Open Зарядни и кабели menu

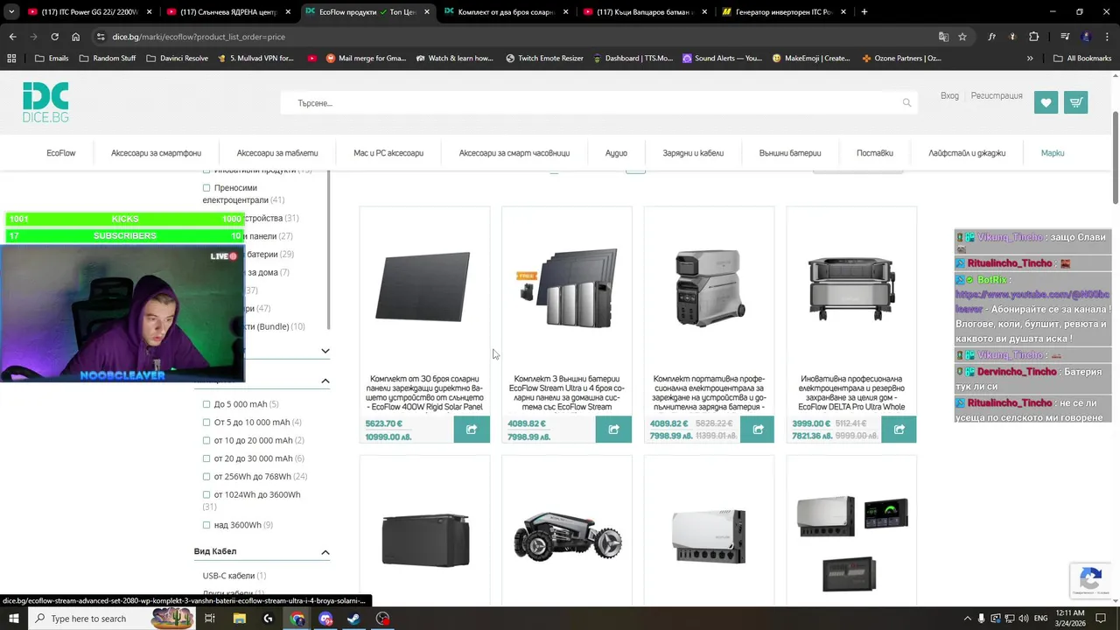(693, 153)
